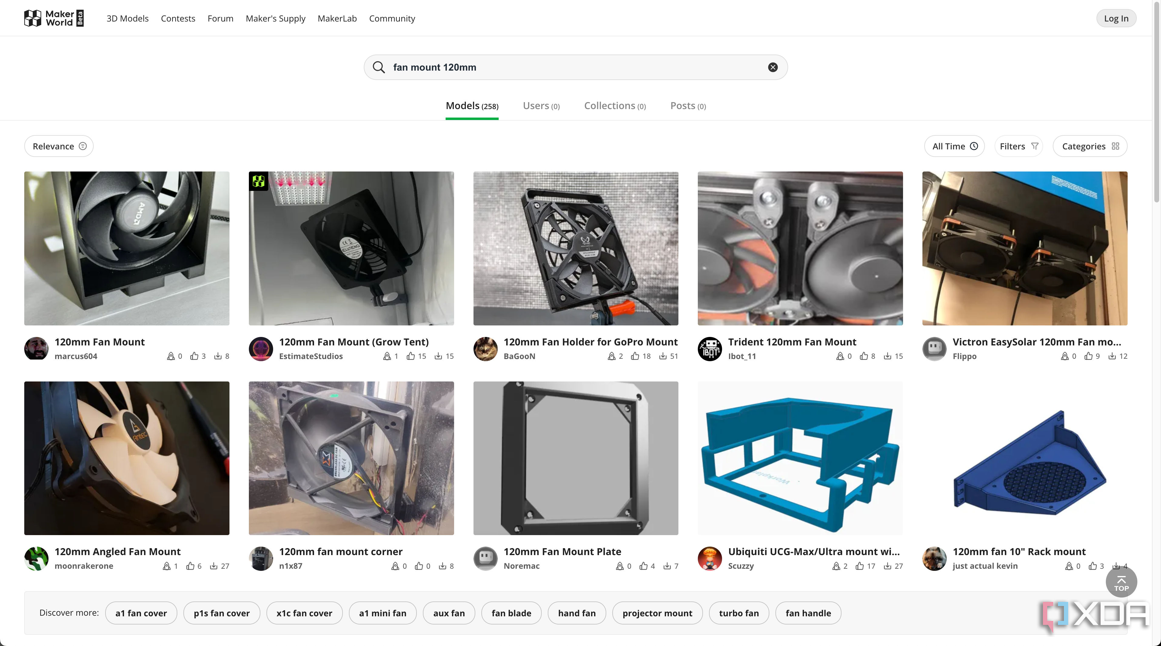
Task: Switch to the Collections tab
Action: point(615,106)
